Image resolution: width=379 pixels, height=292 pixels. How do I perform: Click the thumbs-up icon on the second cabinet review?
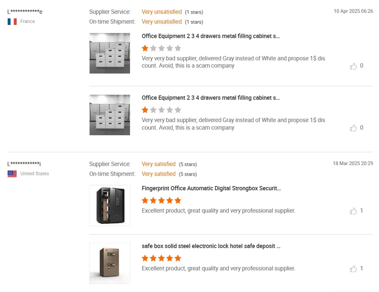pos(353,128)
